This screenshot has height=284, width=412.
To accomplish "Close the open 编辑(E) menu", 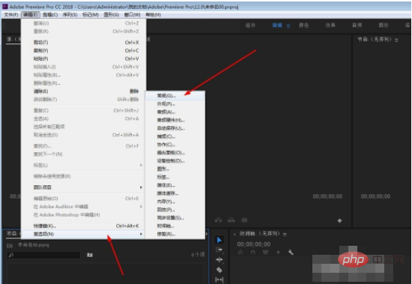I will pyautogui.click(x=31, y=15).
